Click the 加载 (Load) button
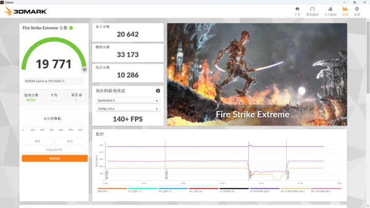The width and height of the screenshot is (370, 208). click(38, 141)
